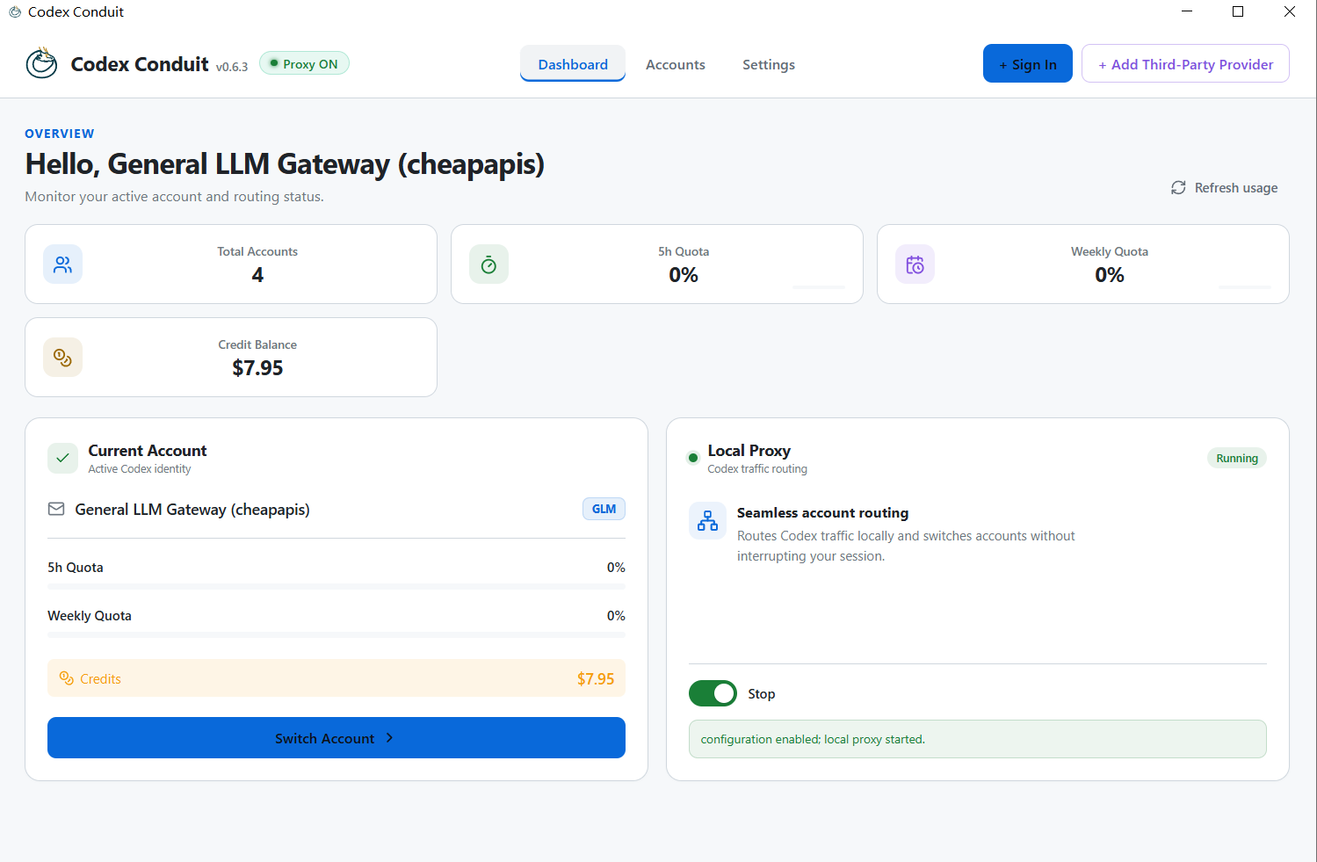Screen dimensions: 1317x862
Task: Click the Switch Account button
Action: point(336,737)
